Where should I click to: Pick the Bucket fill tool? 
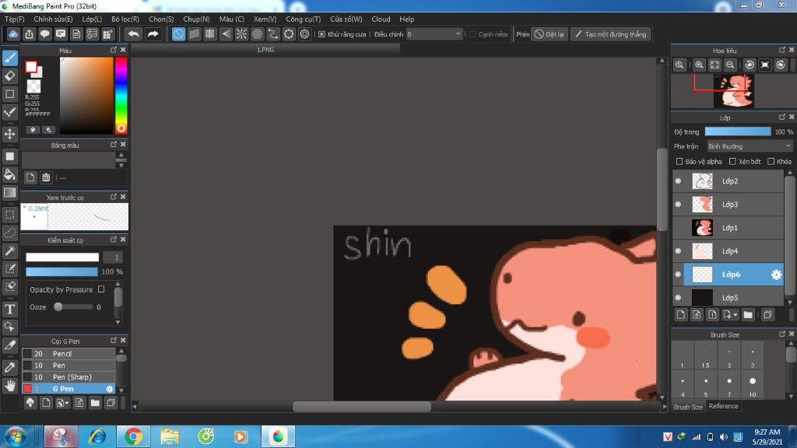pos(10,174)
